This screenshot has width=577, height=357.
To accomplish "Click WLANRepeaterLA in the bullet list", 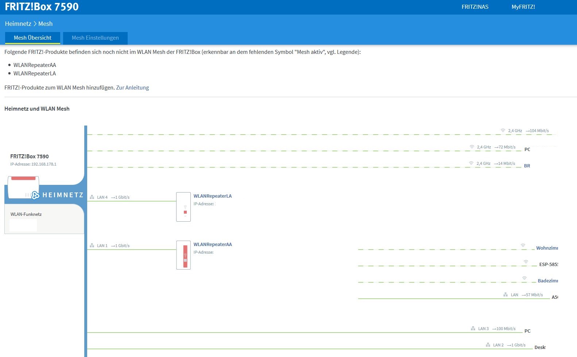I will coord(35,74).
